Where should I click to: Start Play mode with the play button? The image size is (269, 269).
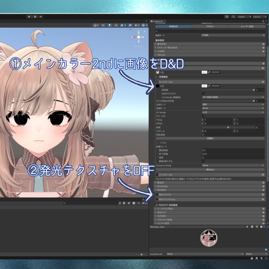[29, 16]
